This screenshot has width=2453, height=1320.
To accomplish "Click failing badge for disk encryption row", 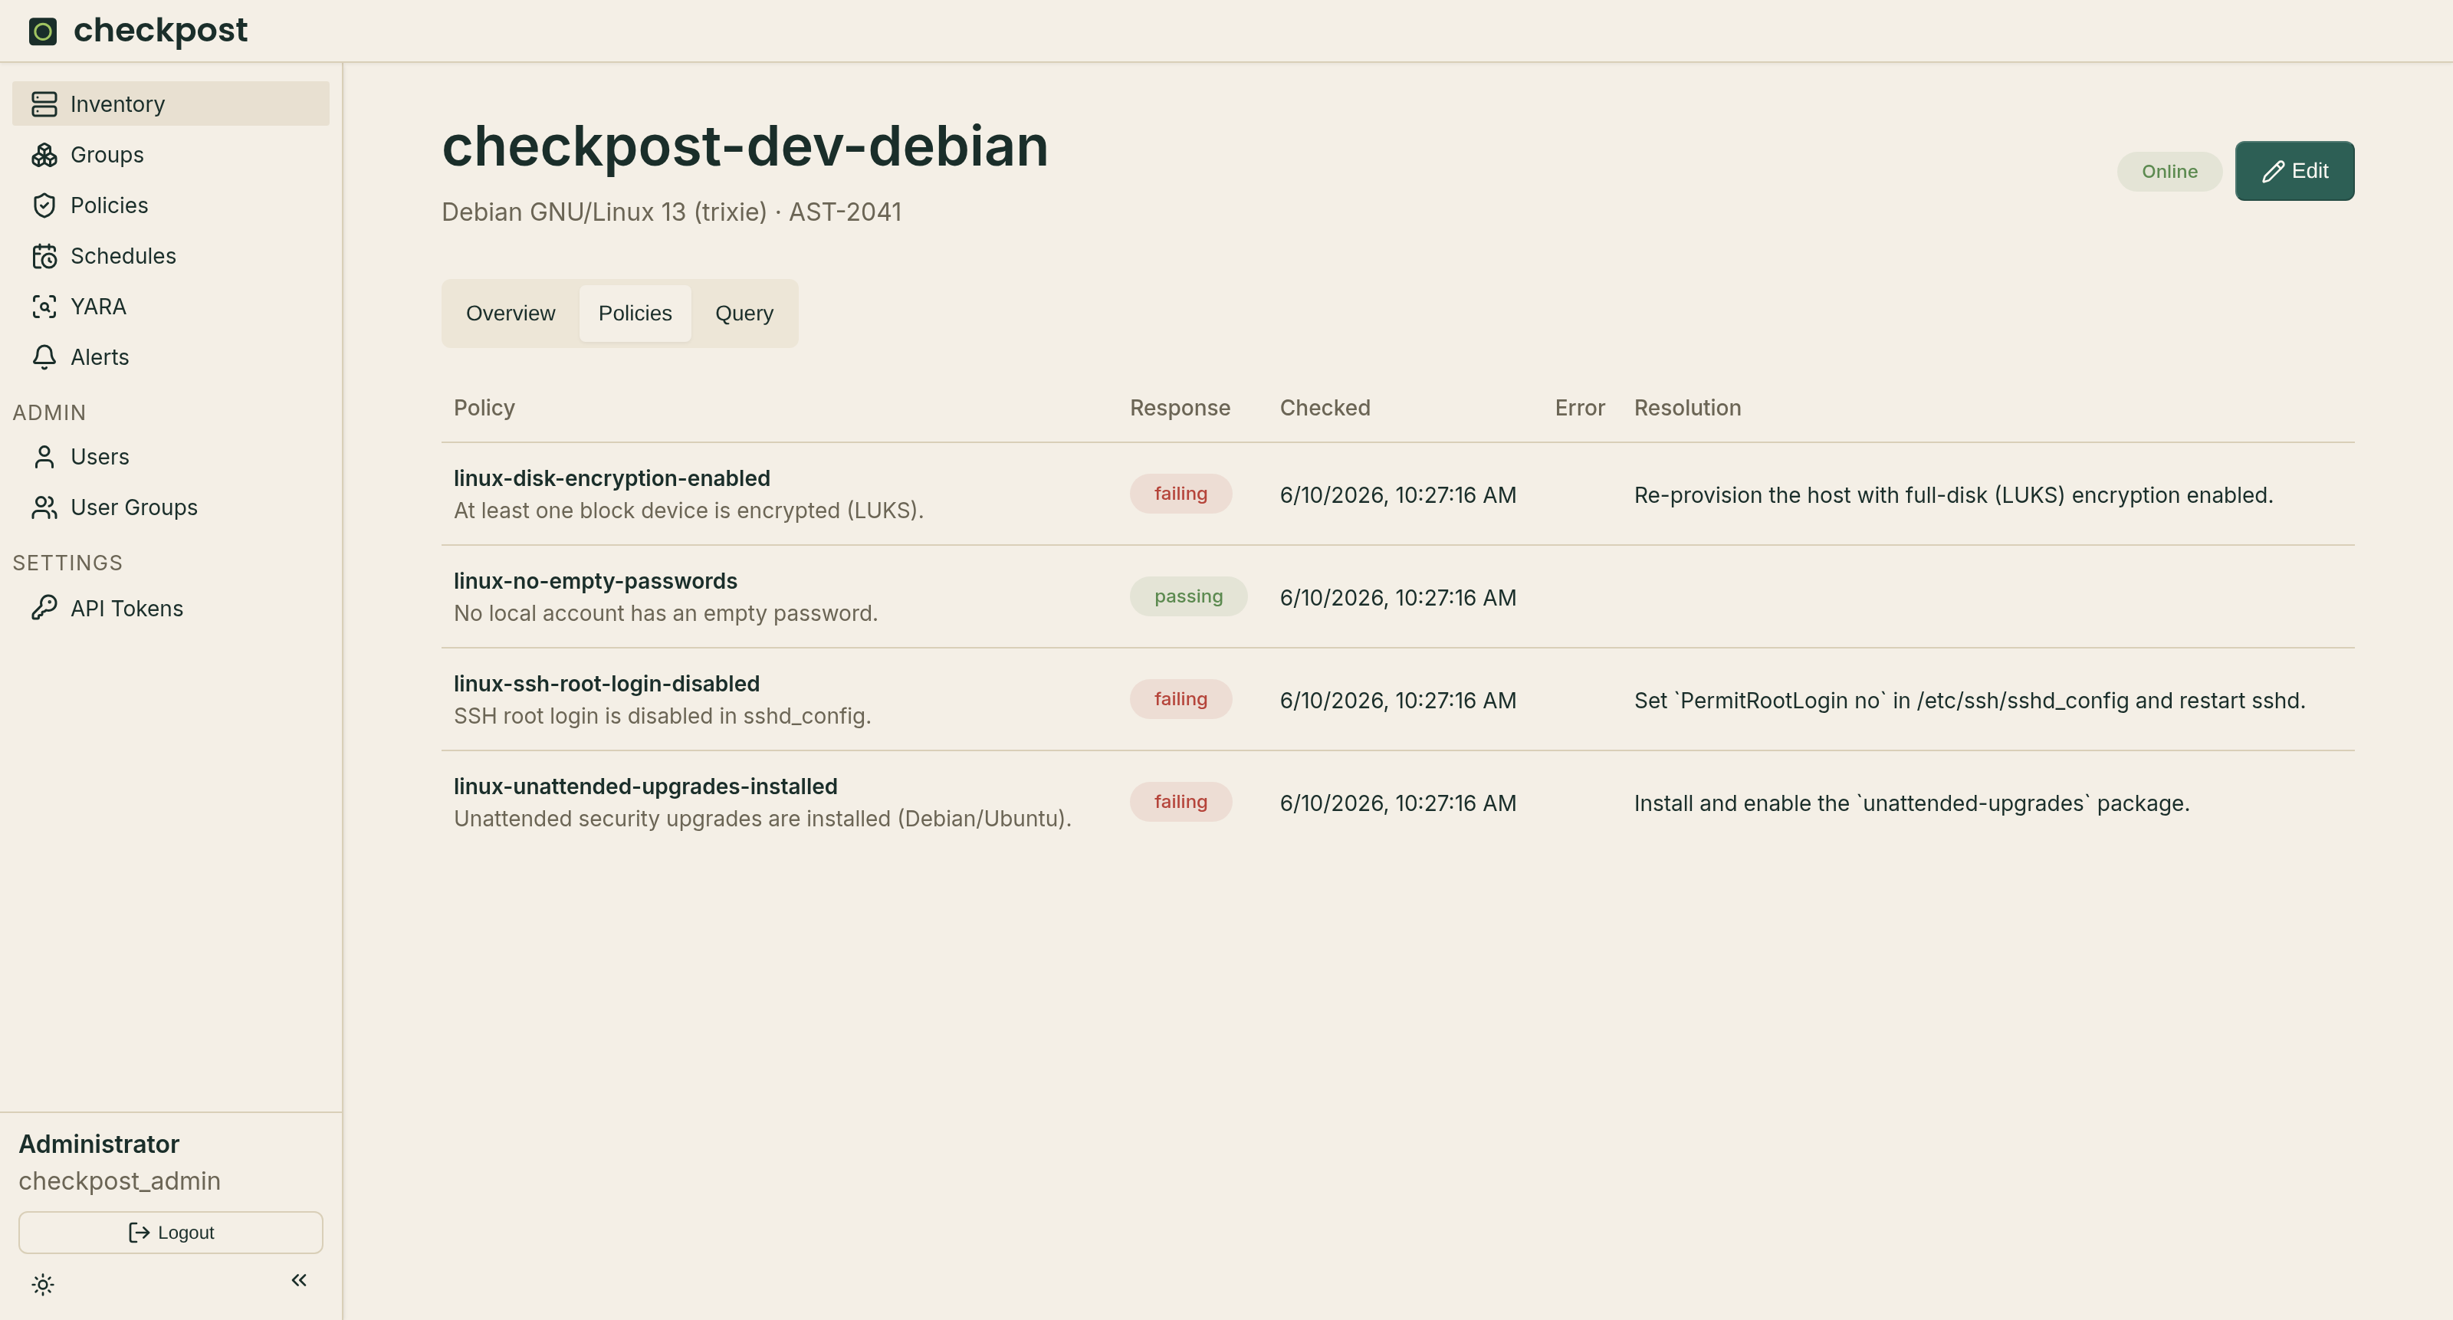I will [x=1181, y=494].
